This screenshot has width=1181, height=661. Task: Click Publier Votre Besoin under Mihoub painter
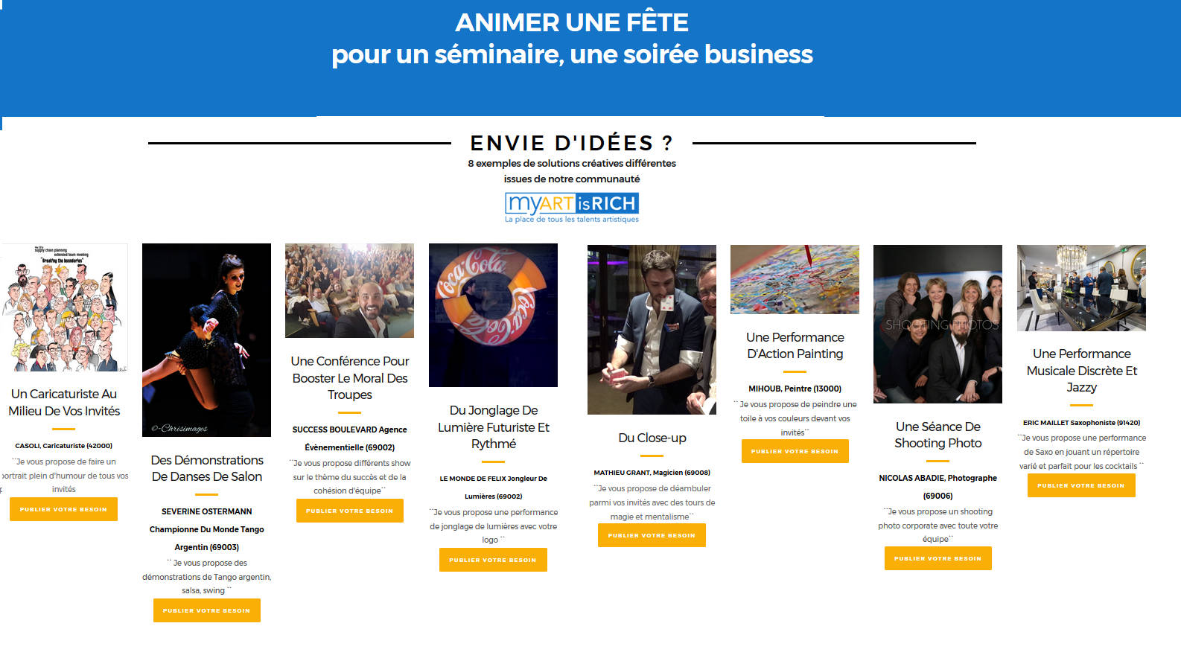tap(795, 451)
